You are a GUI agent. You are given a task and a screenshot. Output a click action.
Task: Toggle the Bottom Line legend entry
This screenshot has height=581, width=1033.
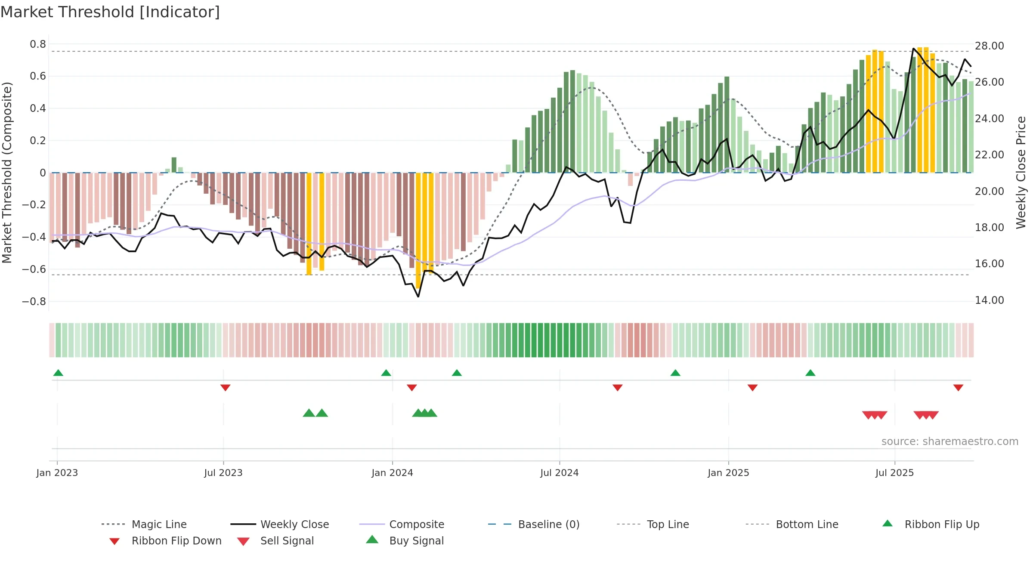(x=792, y=524)
